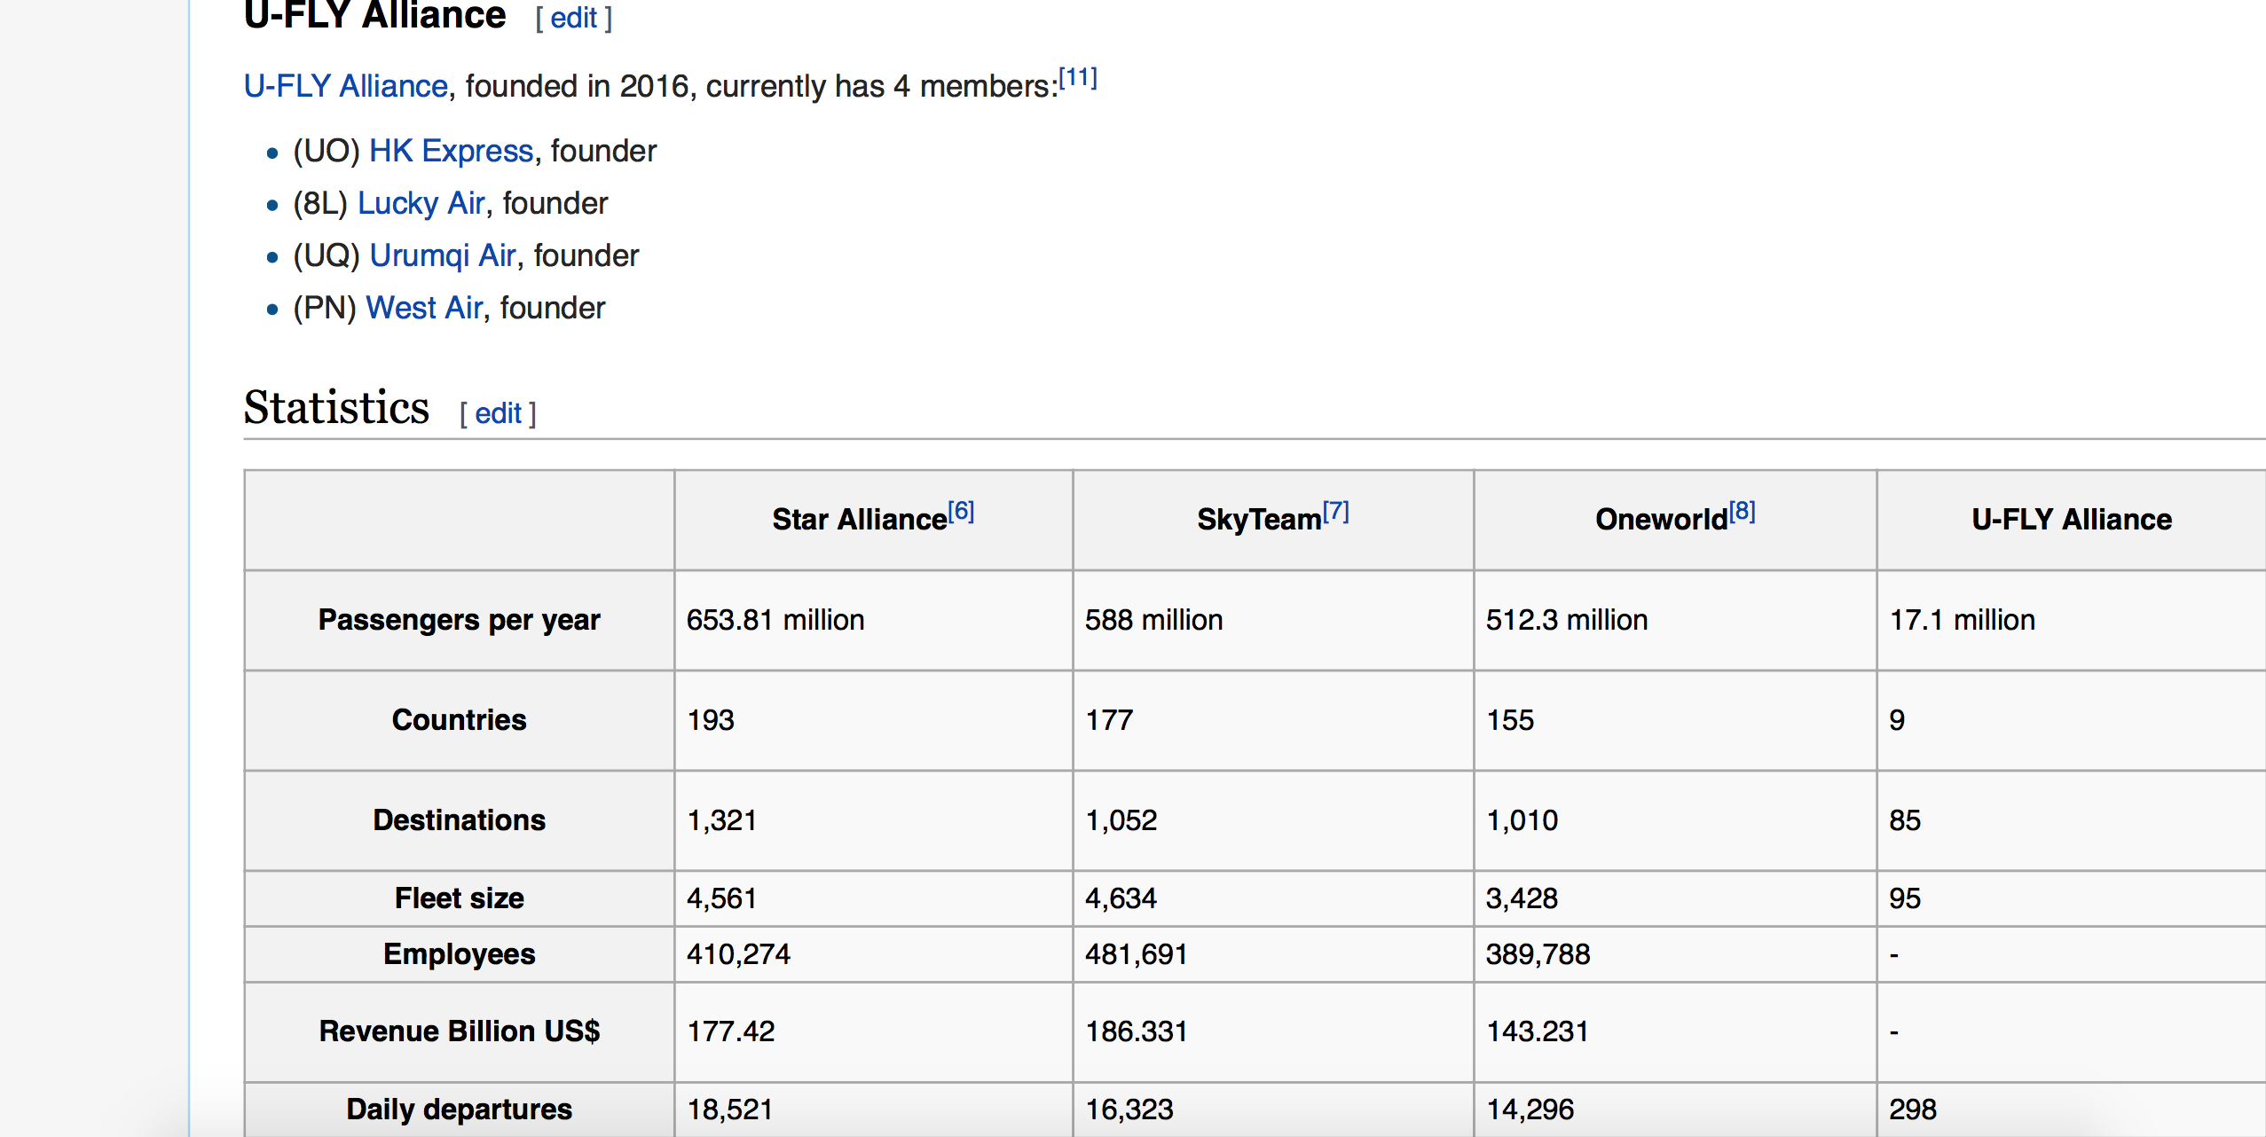This screenshot has width=2266, height=1137.
Task: Click the HK Express link
Action: (x=451, y=151)
